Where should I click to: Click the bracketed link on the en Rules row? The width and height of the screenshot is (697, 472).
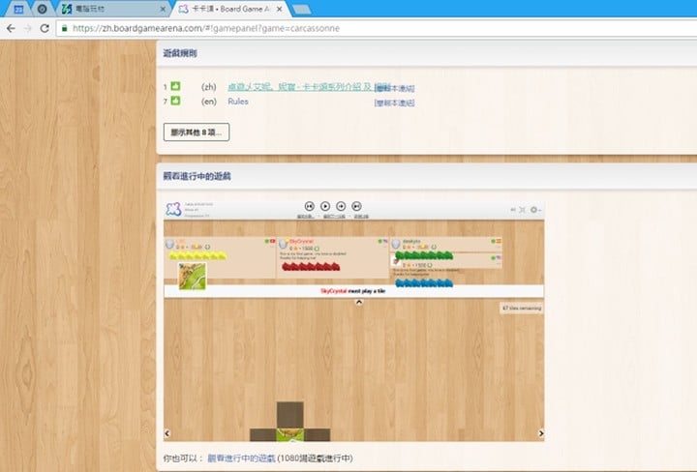coord(395,103)
